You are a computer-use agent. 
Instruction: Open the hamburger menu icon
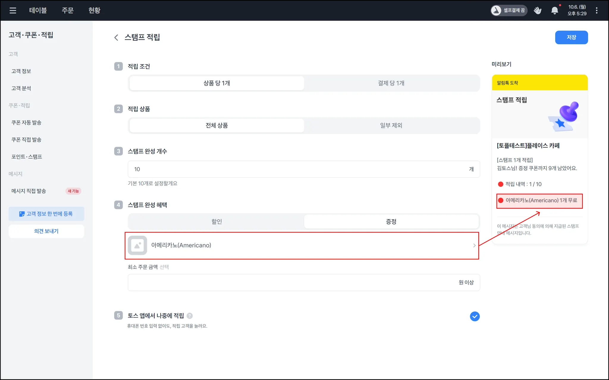click(x=13, y=11)
